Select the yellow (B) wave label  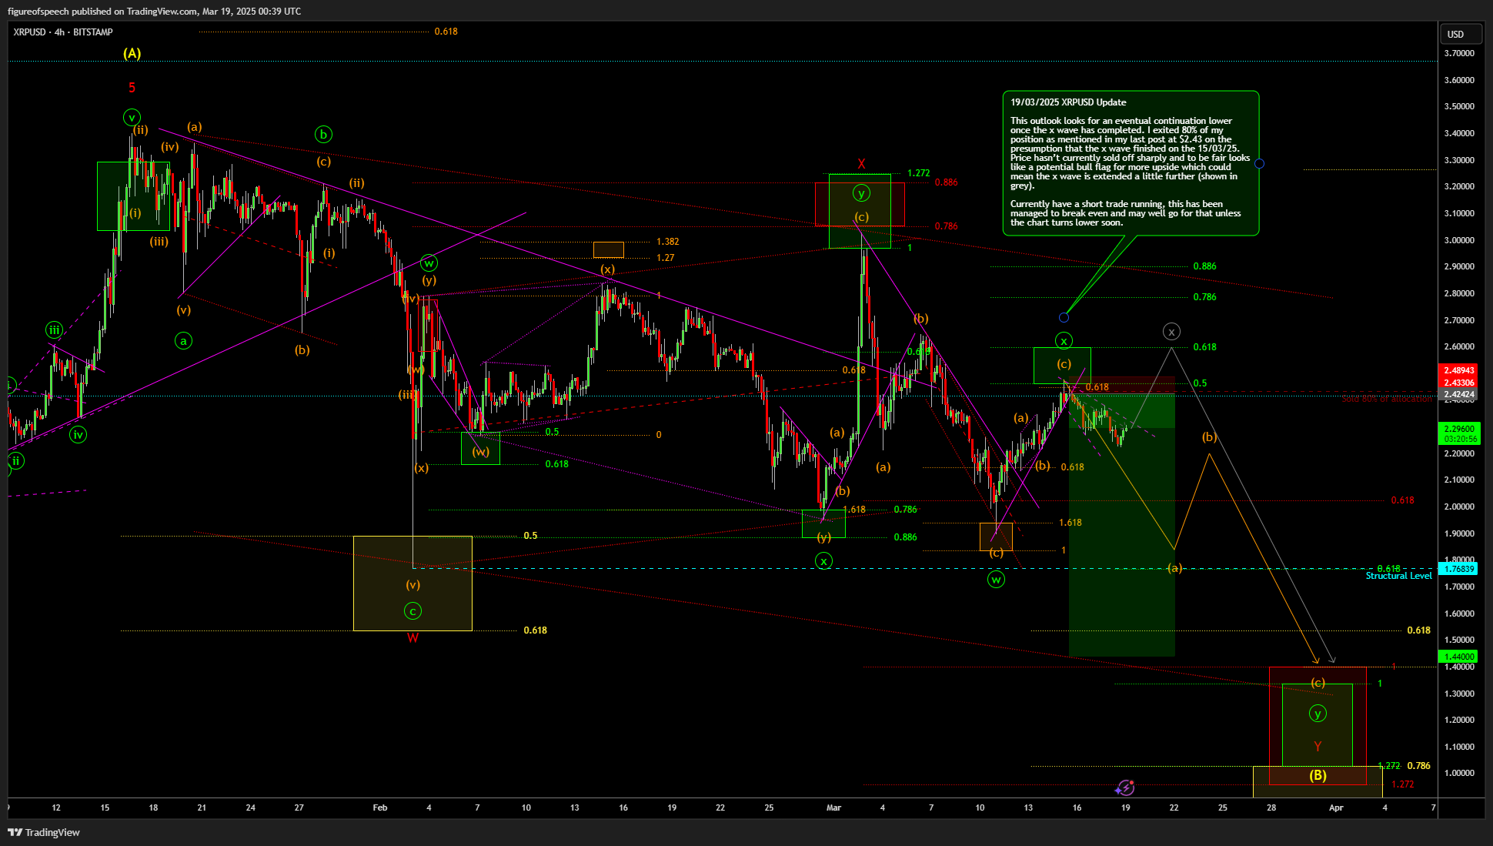[1318, 775]
